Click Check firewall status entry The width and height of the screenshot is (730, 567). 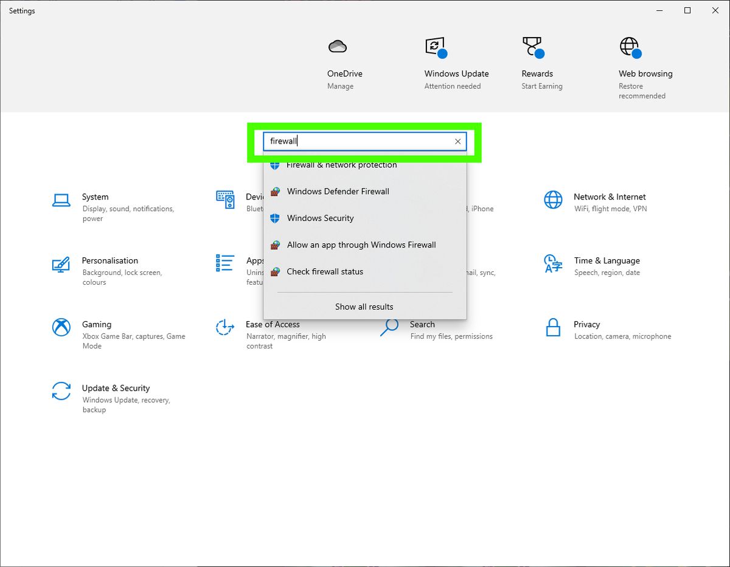(x=324, y=271)
